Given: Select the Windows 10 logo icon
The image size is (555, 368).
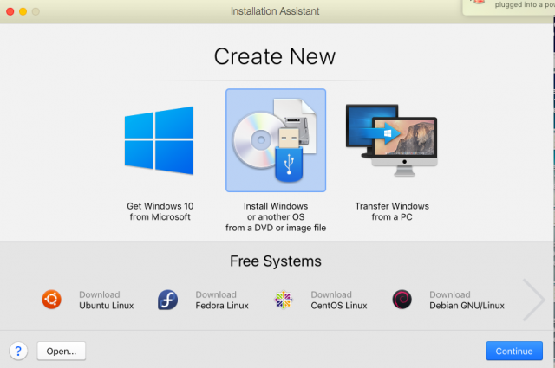Looking at the screenshot, I should [x=159, y=140].
